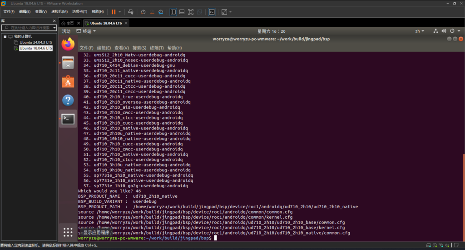This screenshot has width=465, height=250.
Task: Open the snapshot manager icon
Action: pyautogui.click(x=159, y=12)
